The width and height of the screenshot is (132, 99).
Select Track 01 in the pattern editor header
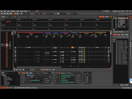31,34
